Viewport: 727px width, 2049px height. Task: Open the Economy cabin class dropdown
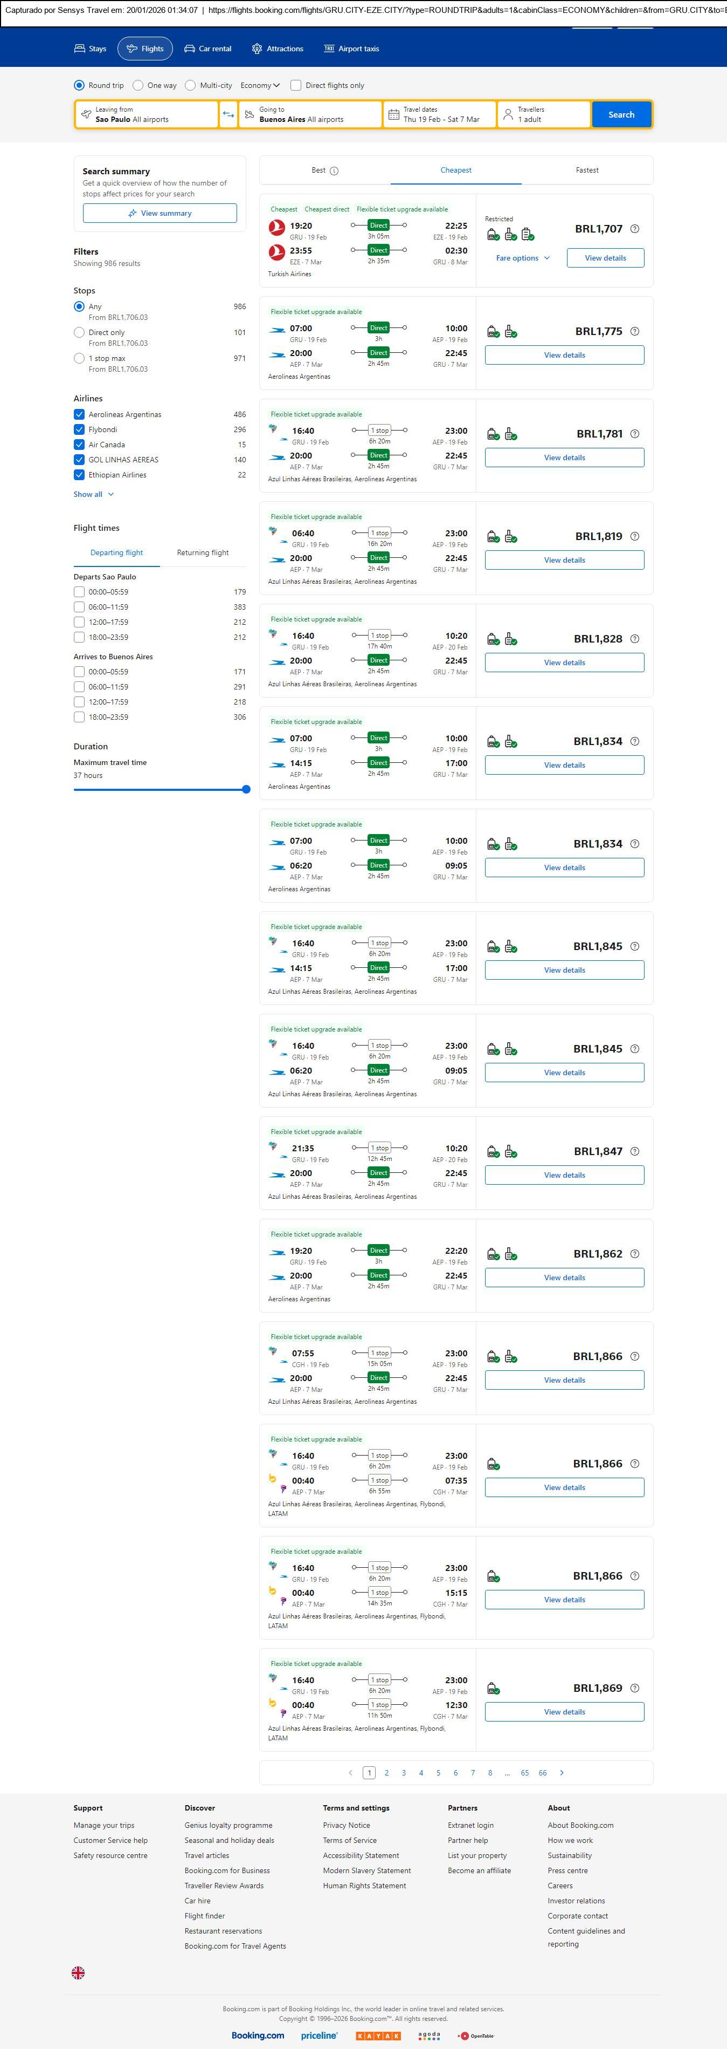tap(260, 85)
